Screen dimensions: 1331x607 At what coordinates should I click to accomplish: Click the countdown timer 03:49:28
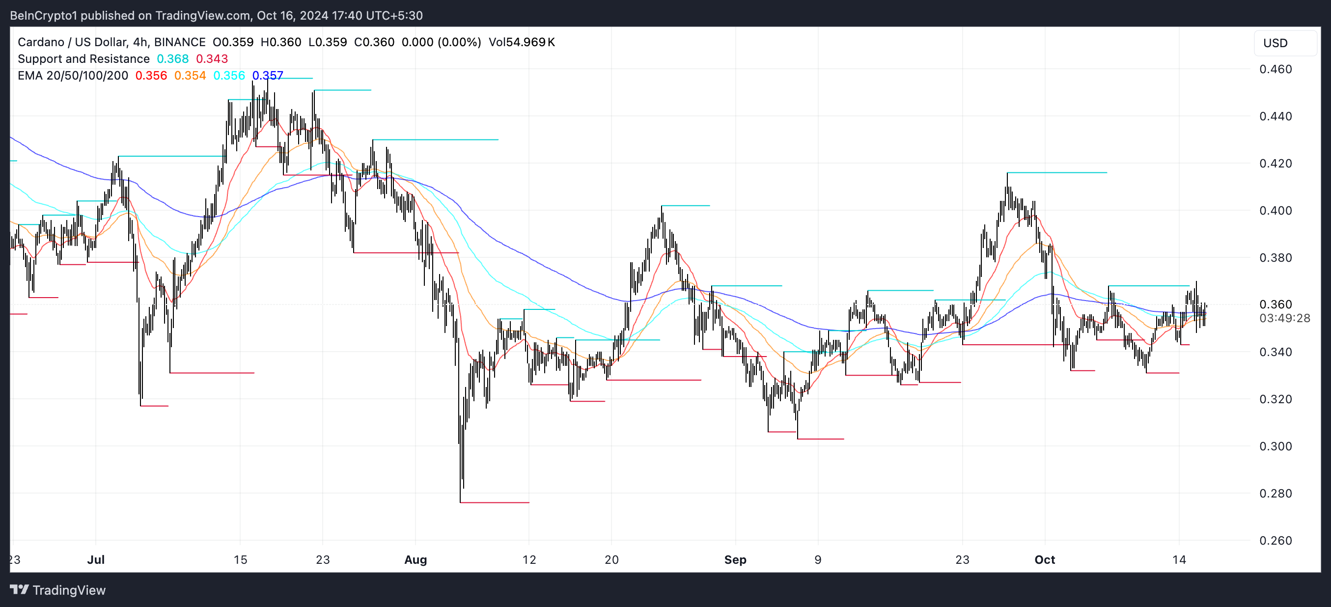[x=1284, y=318]
